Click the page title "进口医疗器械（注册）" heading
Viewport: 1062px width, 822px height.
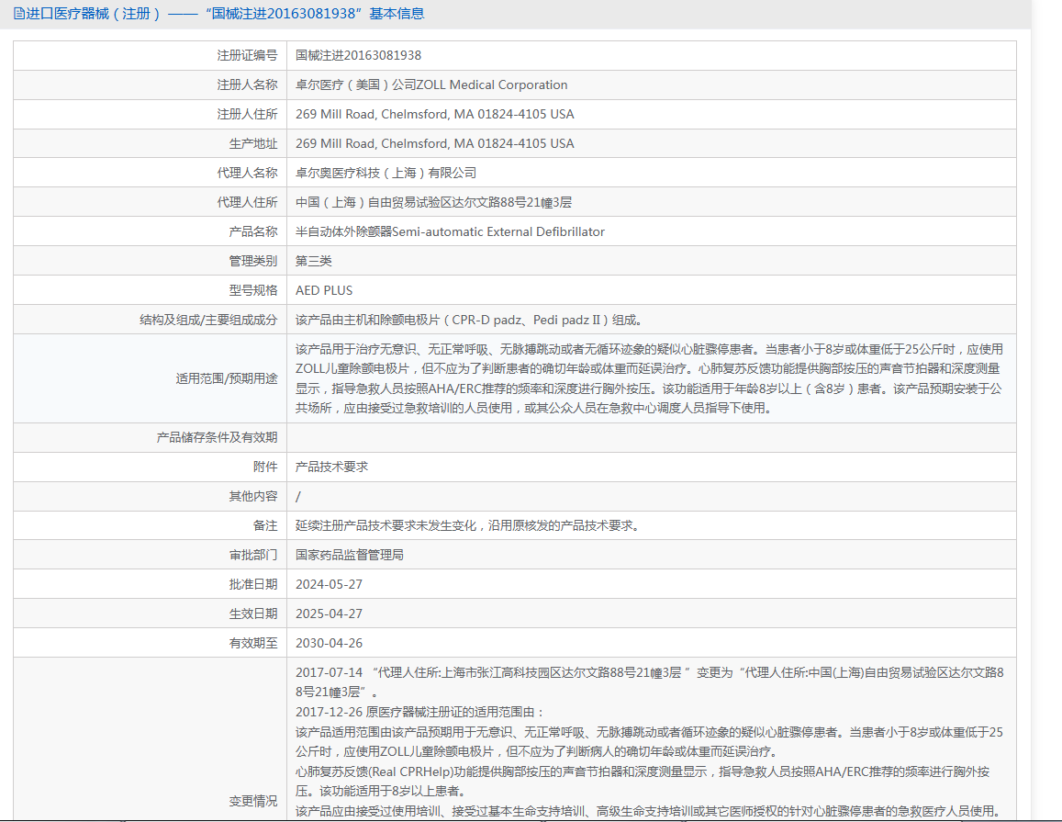coord(93,14)
